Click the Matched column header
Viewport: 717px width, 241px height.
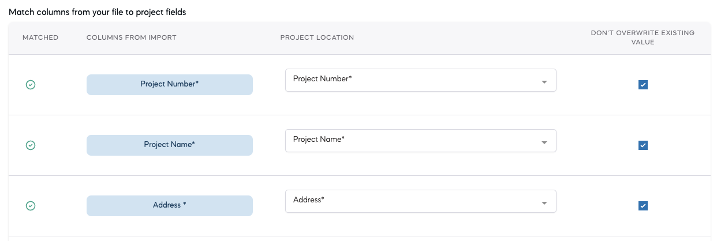click(x=40, y=37)
